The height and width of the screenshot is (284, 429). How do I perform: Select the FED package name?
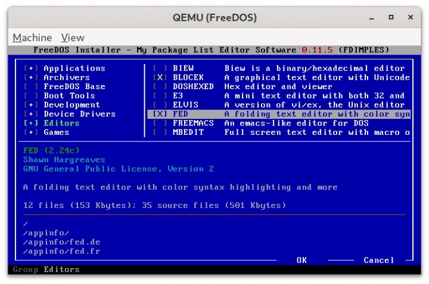(181, 114)
